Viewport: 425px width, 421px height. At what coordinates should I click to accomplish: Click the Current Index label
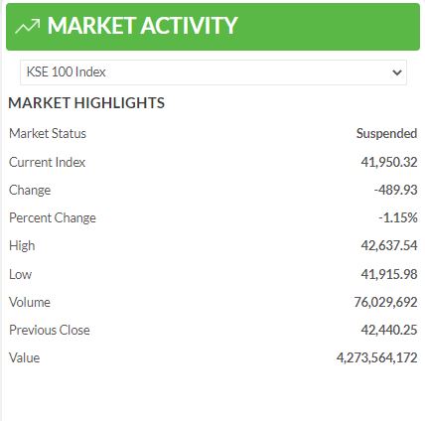(x=47, y=162)
